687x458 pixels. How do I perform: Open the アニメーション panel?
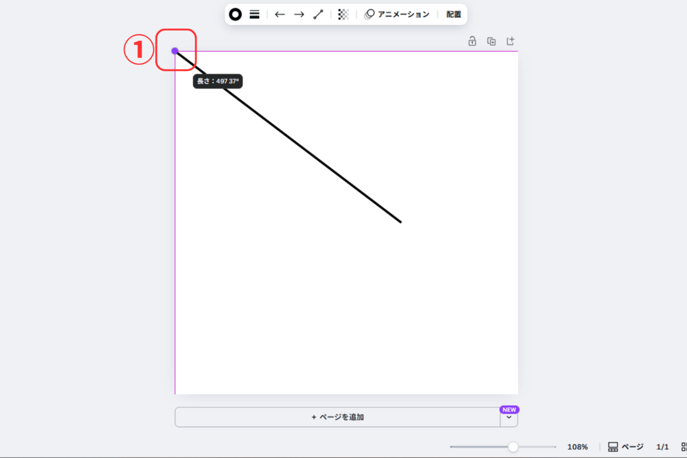pyautogui.click(x=397, y=14)
